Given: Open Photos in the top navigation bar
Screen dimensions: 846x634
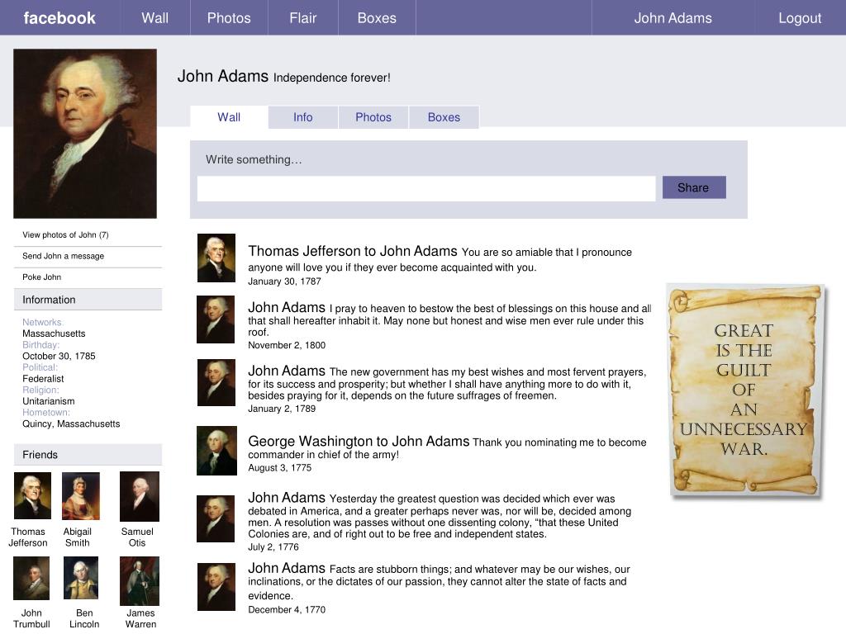Looking at the screenshot, I should tap(229, 18).
